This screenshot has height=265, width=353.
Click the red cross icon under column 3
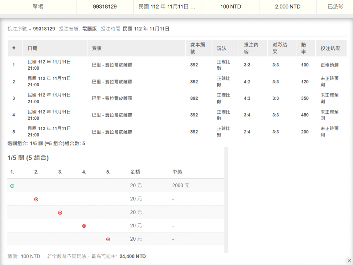(x=60, y=213)
